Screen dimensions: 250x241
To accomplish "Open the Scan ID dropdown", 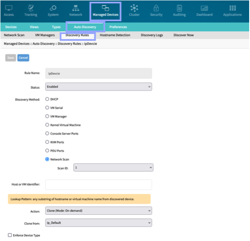I will pos(114,167).
